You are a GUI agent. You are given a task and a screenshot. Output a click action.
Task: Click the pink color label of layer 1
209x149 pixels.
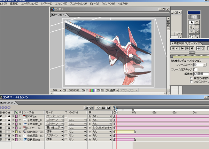click(16, 116)
